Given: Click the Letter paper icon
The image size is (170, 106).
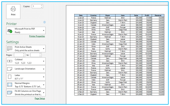Looking at the screenshot, I should point(10,77).
